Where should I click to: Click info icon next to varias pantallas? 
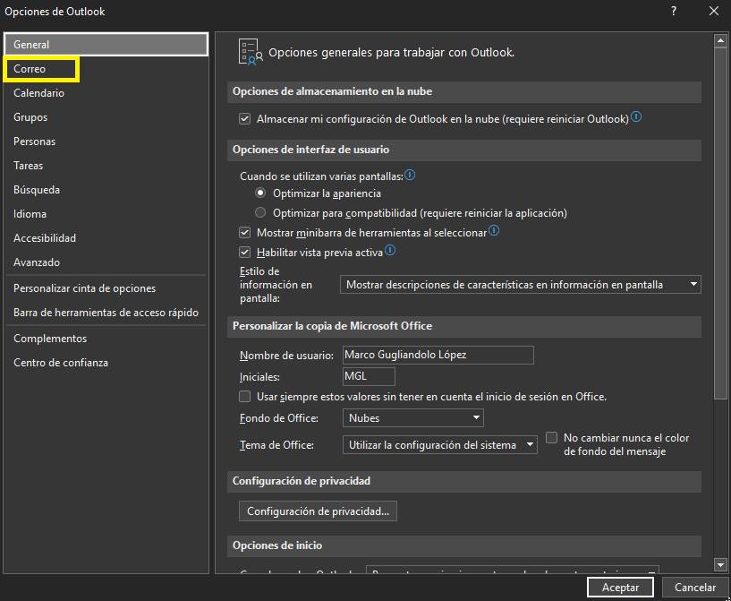tap(410, 175)
